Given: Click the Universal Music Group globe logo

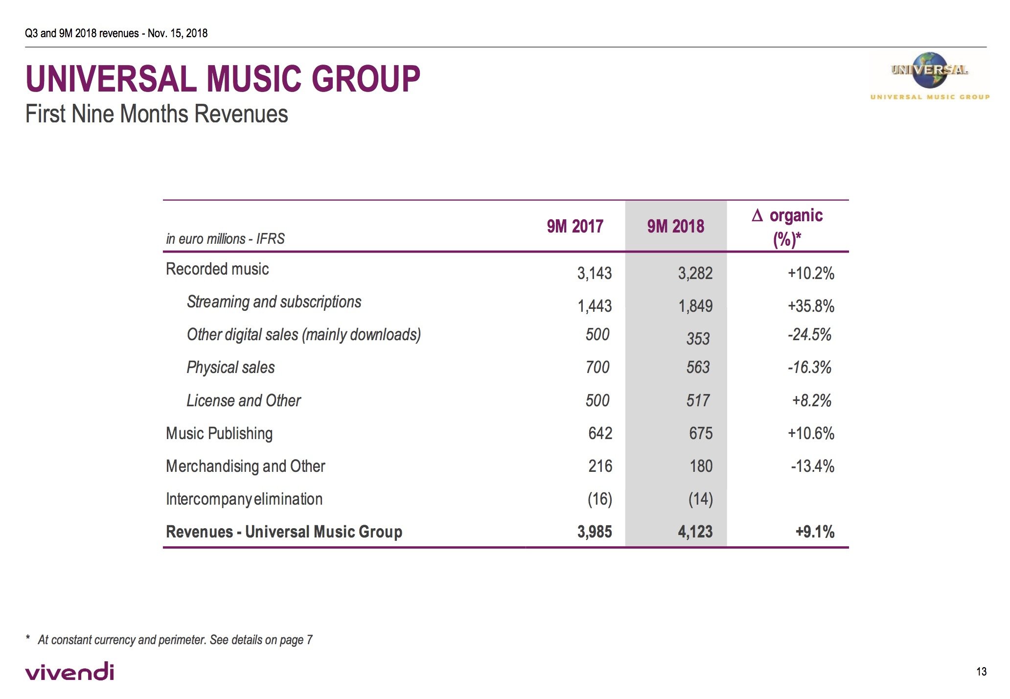Looking at the screenshot, I should (930, 76).
